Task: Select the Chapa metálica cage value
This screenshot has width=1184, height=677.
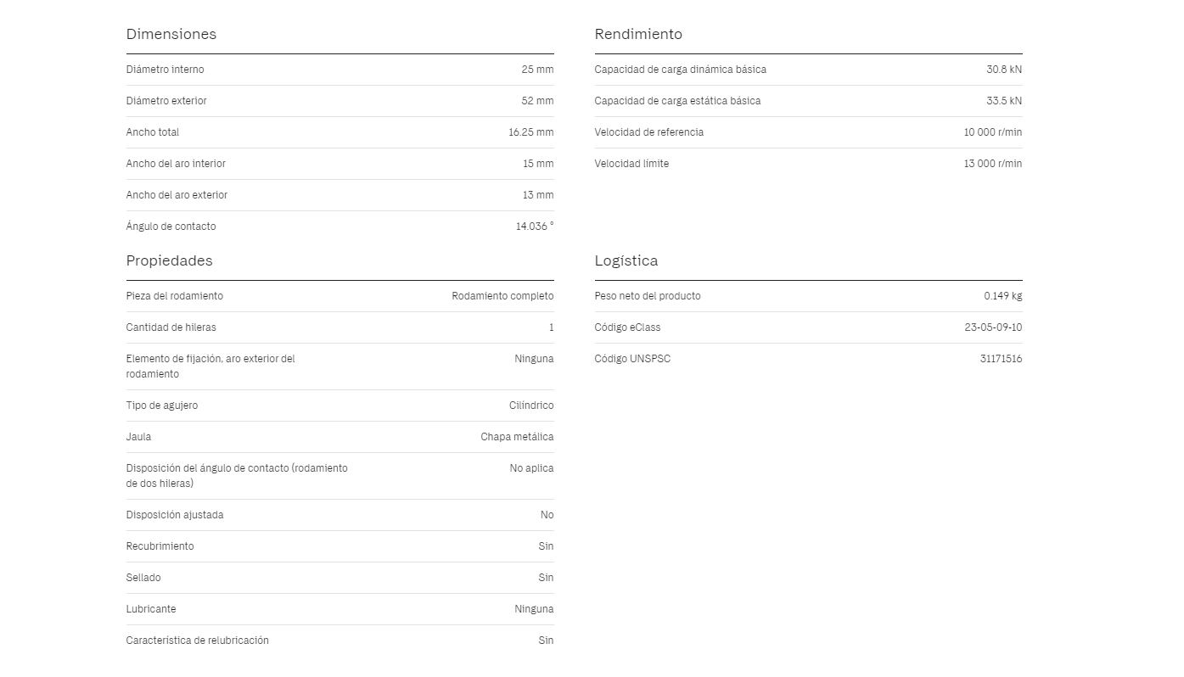Action: click(517, 437)
